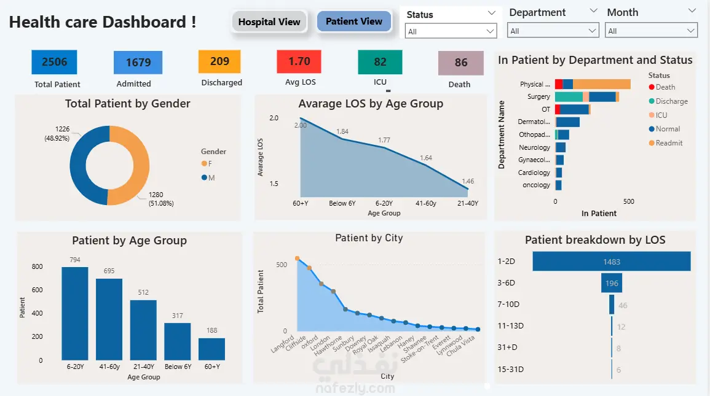This screenshot has height=396, width=710.
Task: Click the blue Normal legend marker
Action: [x=652, y=129]
